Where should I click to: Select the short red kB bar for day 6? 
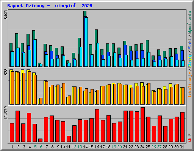coord(40,140)
